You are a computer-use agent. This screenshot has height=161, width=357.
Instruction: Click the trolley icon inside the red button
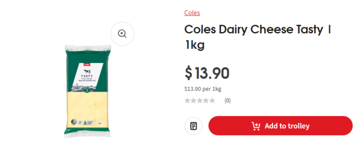[x=256, y=126]
